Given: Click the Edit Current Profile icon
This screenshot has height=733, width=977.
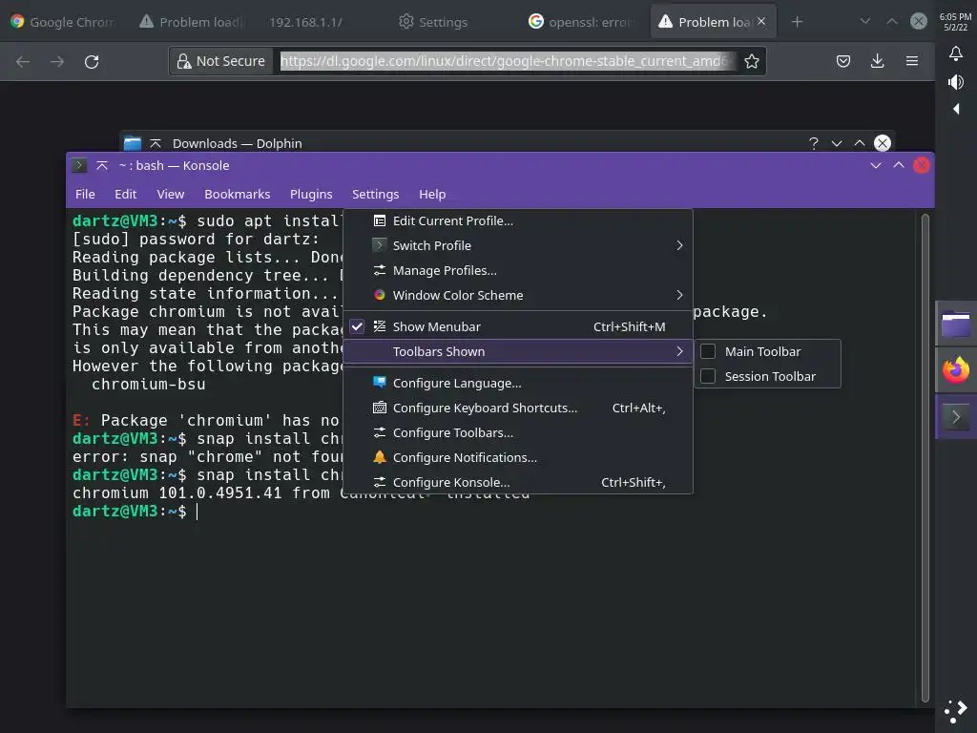Looking at the screenshot, I should 380,220.
